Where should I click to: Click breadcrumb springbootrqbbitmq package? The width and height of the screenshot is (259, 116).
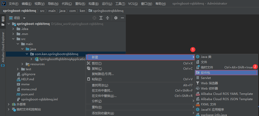click(x=106, y=11)
